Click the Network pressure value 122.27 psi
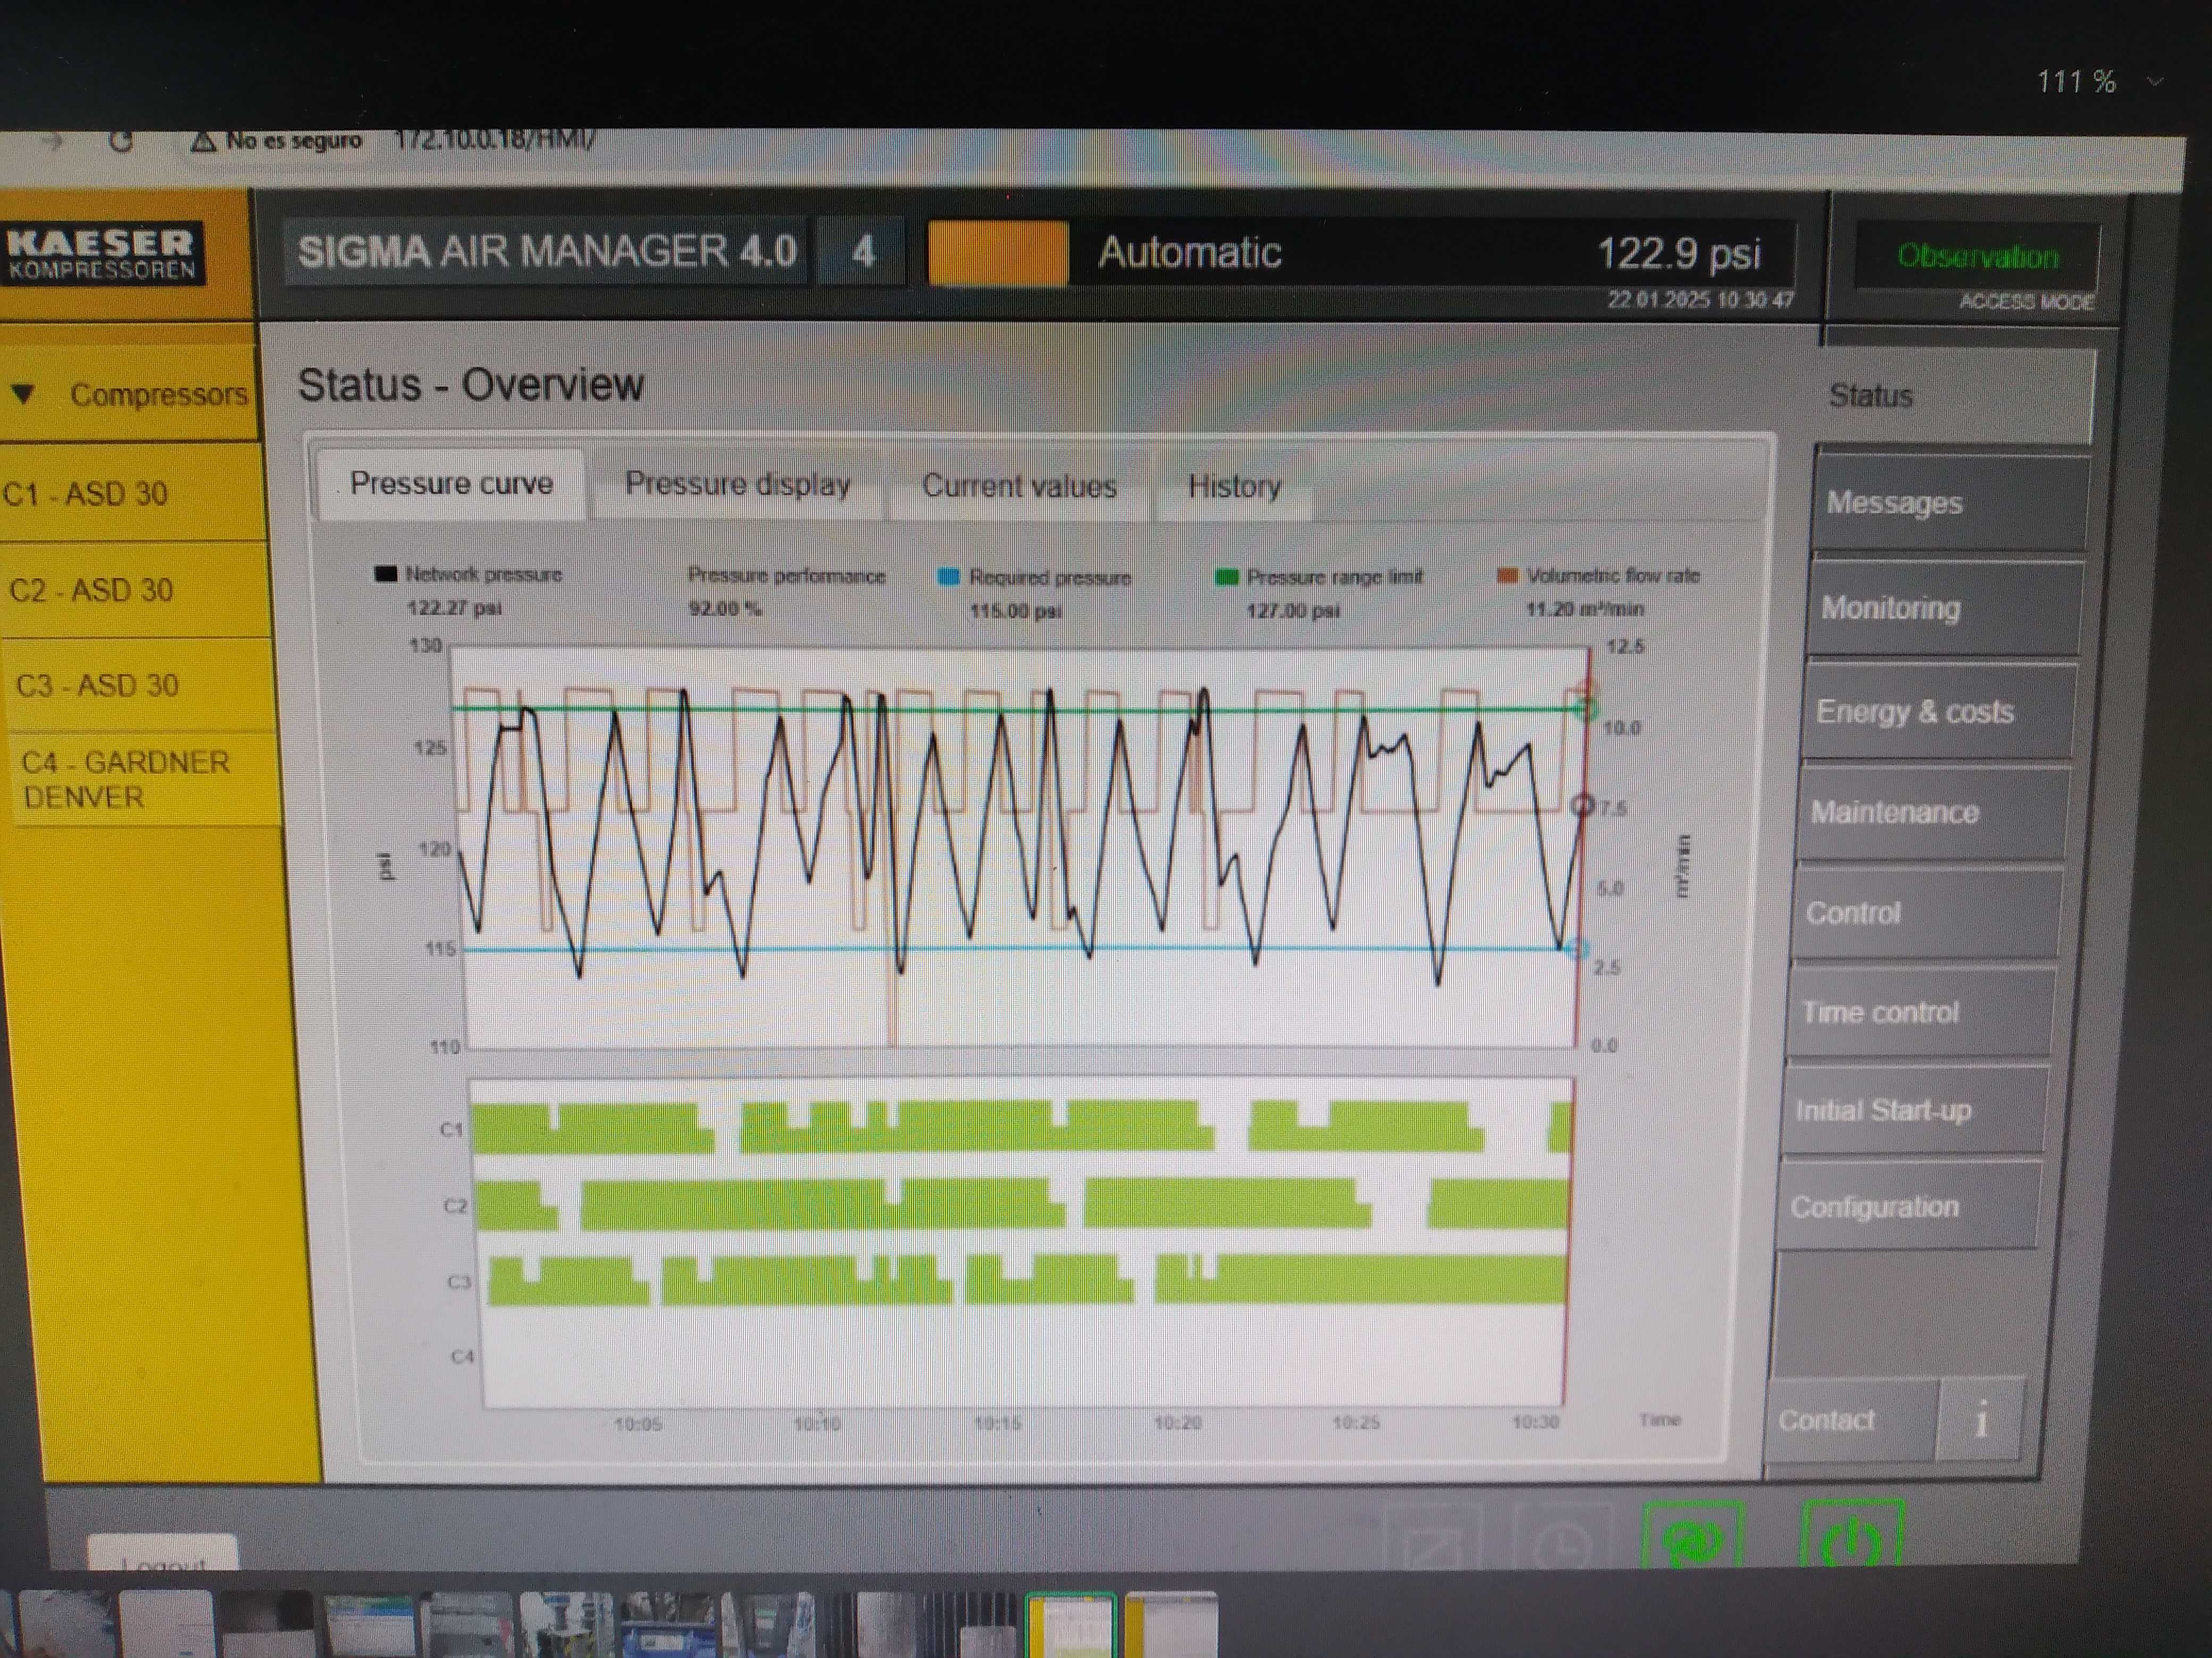The height and width of the screenshot is (1658, 2212). (x=453, y=607)
